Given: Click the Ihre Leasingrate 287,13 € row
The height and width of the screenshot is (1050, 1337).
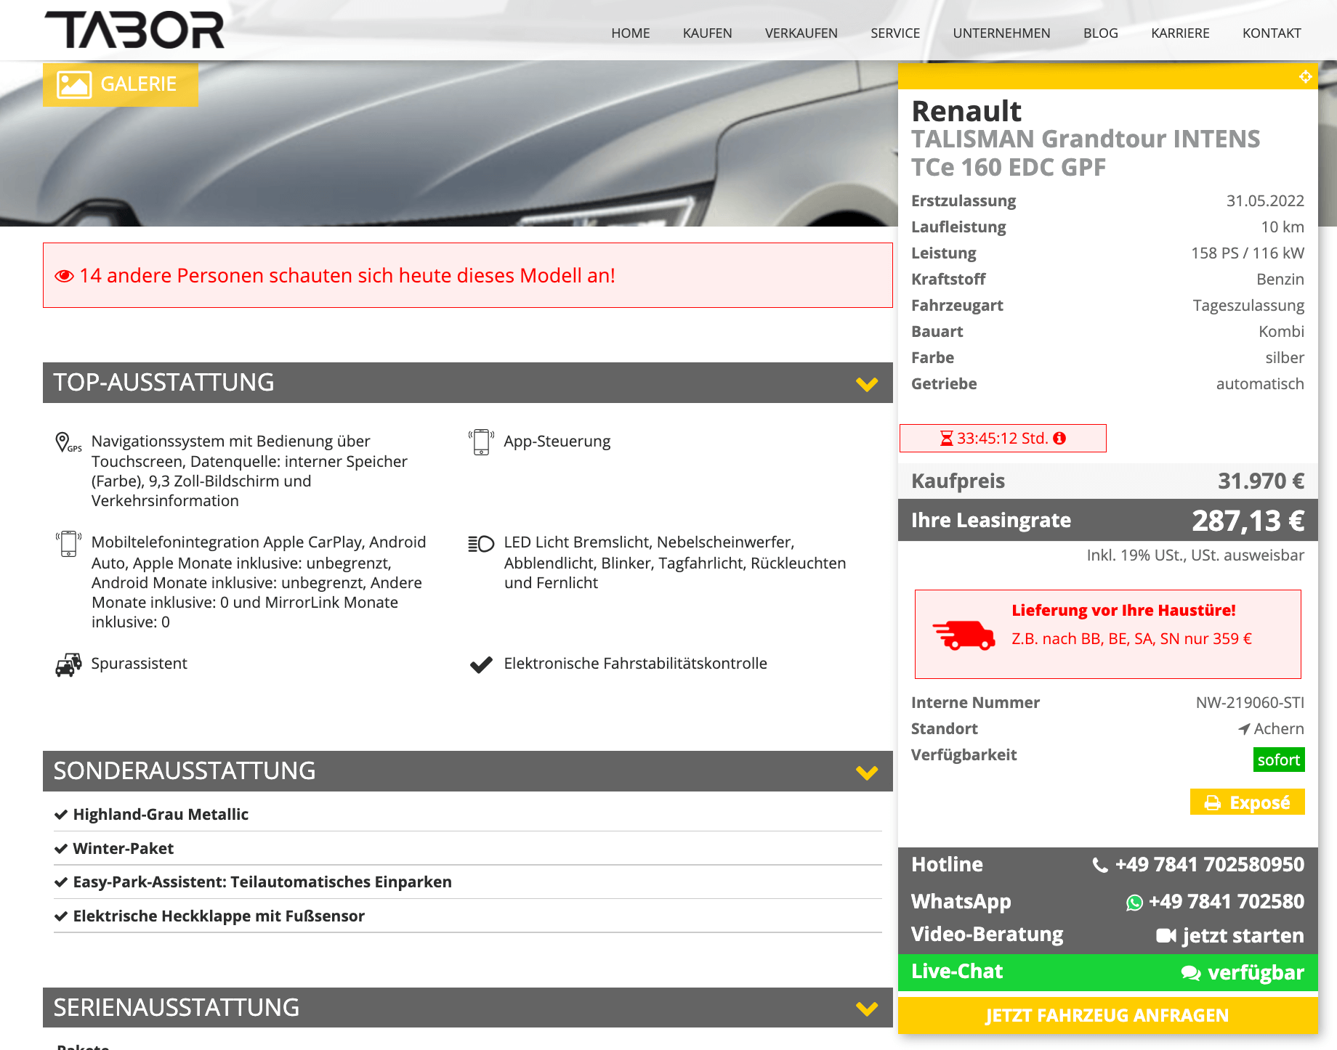Looking at the screenshot, I should 1107,520.
